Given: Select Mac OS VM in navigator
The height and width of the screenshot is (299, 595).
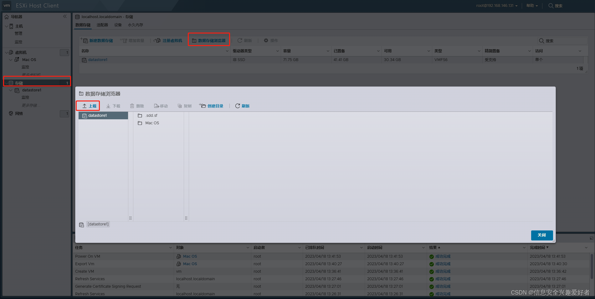Looking at the screenshot, I should pos(29,59).
